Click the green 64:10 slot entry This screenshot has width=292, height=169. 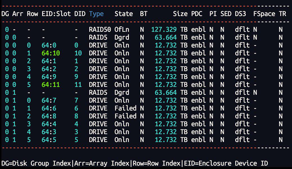tap(51, 53)
